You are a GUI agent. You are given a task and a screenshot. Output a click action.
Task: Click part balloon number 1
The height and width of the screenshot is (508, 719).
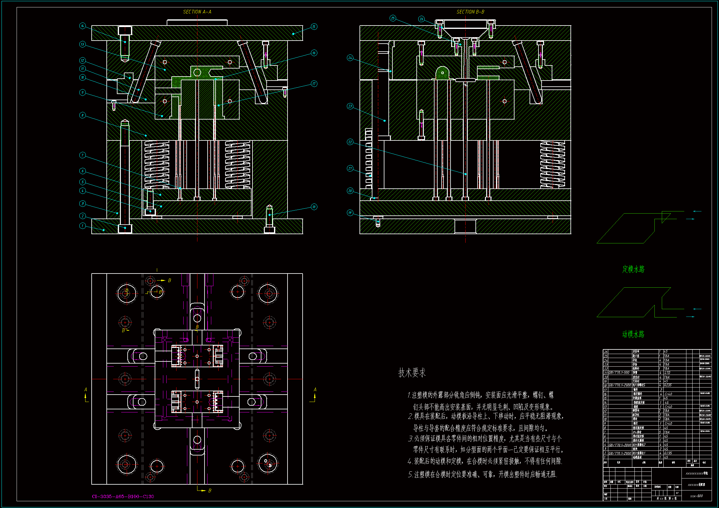(x=82, y=226)
